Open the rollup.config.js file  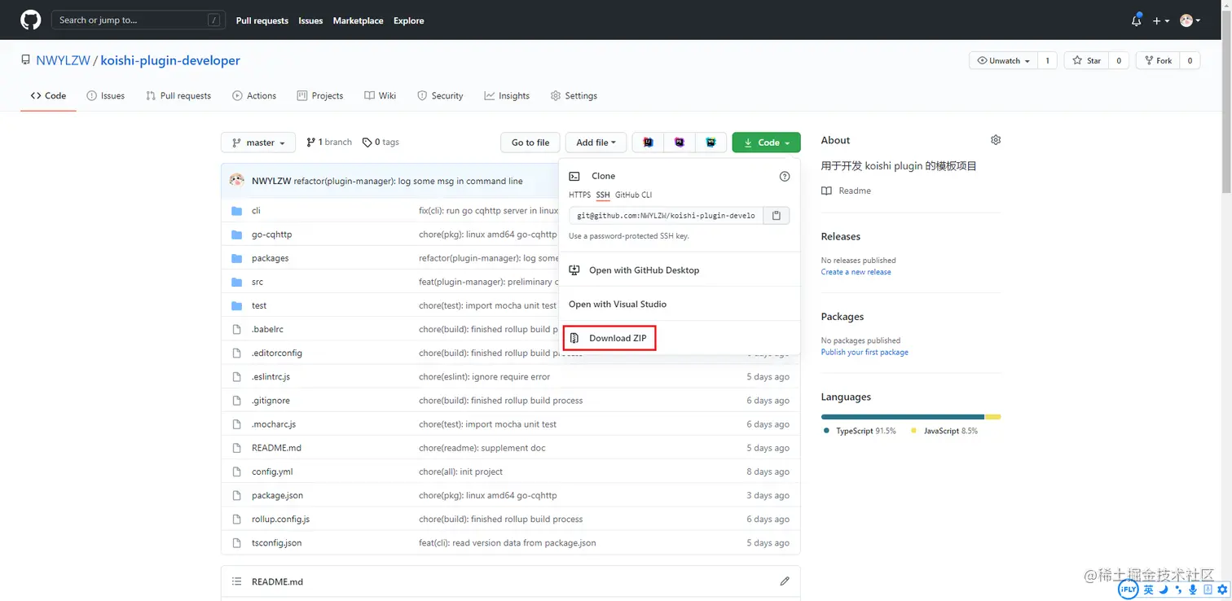[280, 520]
